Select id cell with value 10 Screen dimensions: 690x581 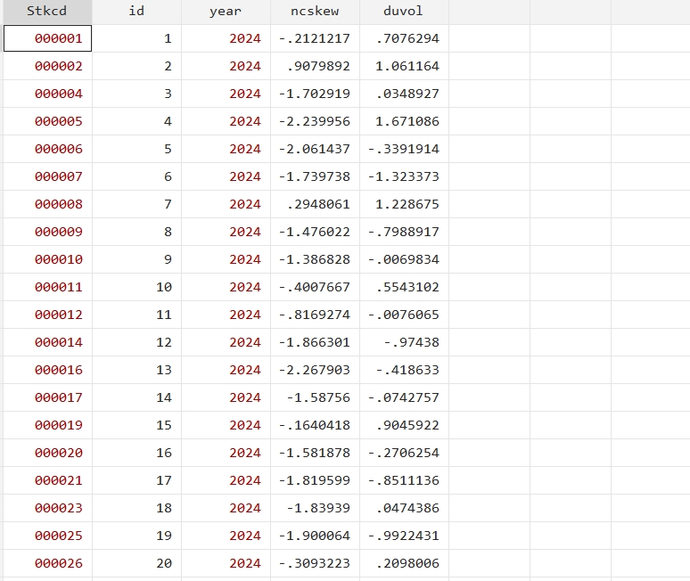click(x=137, y=287)
